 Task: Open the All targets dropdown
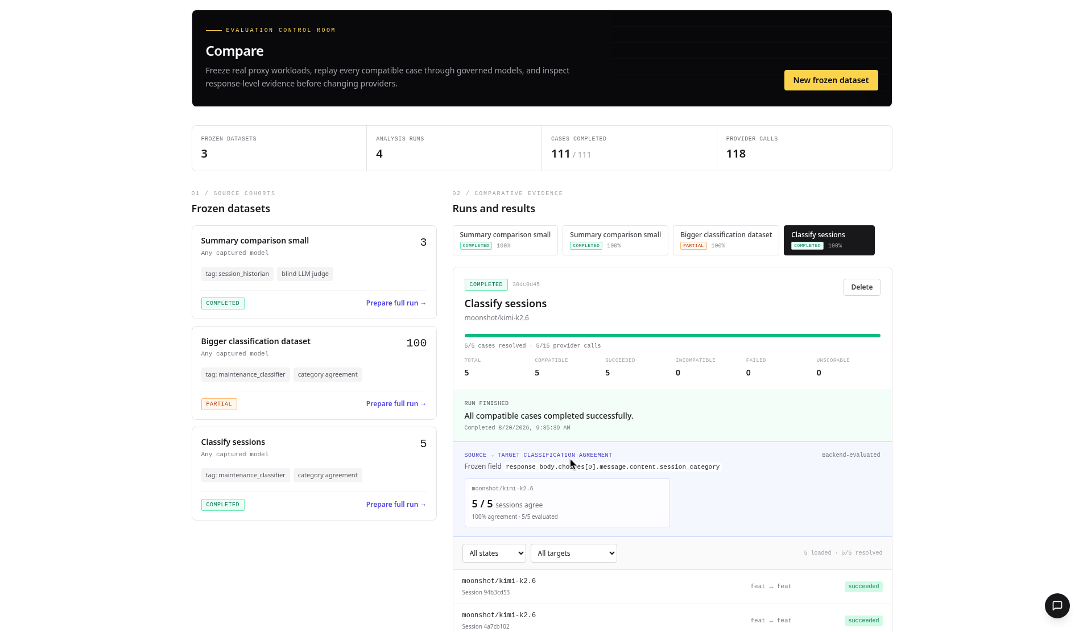point(573,553)
